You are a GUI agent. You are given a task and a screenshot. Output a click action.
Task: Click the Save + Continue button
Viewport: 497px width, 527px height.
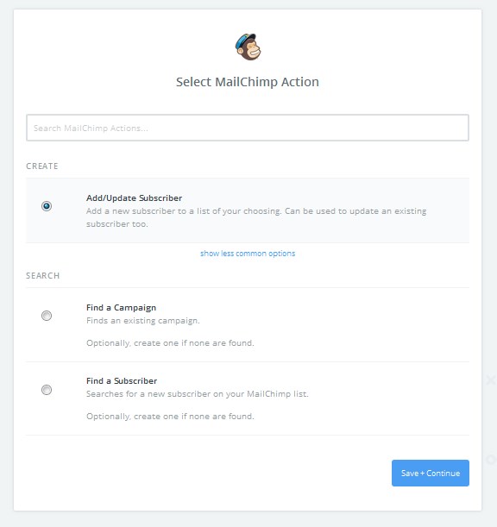(431, 473)
